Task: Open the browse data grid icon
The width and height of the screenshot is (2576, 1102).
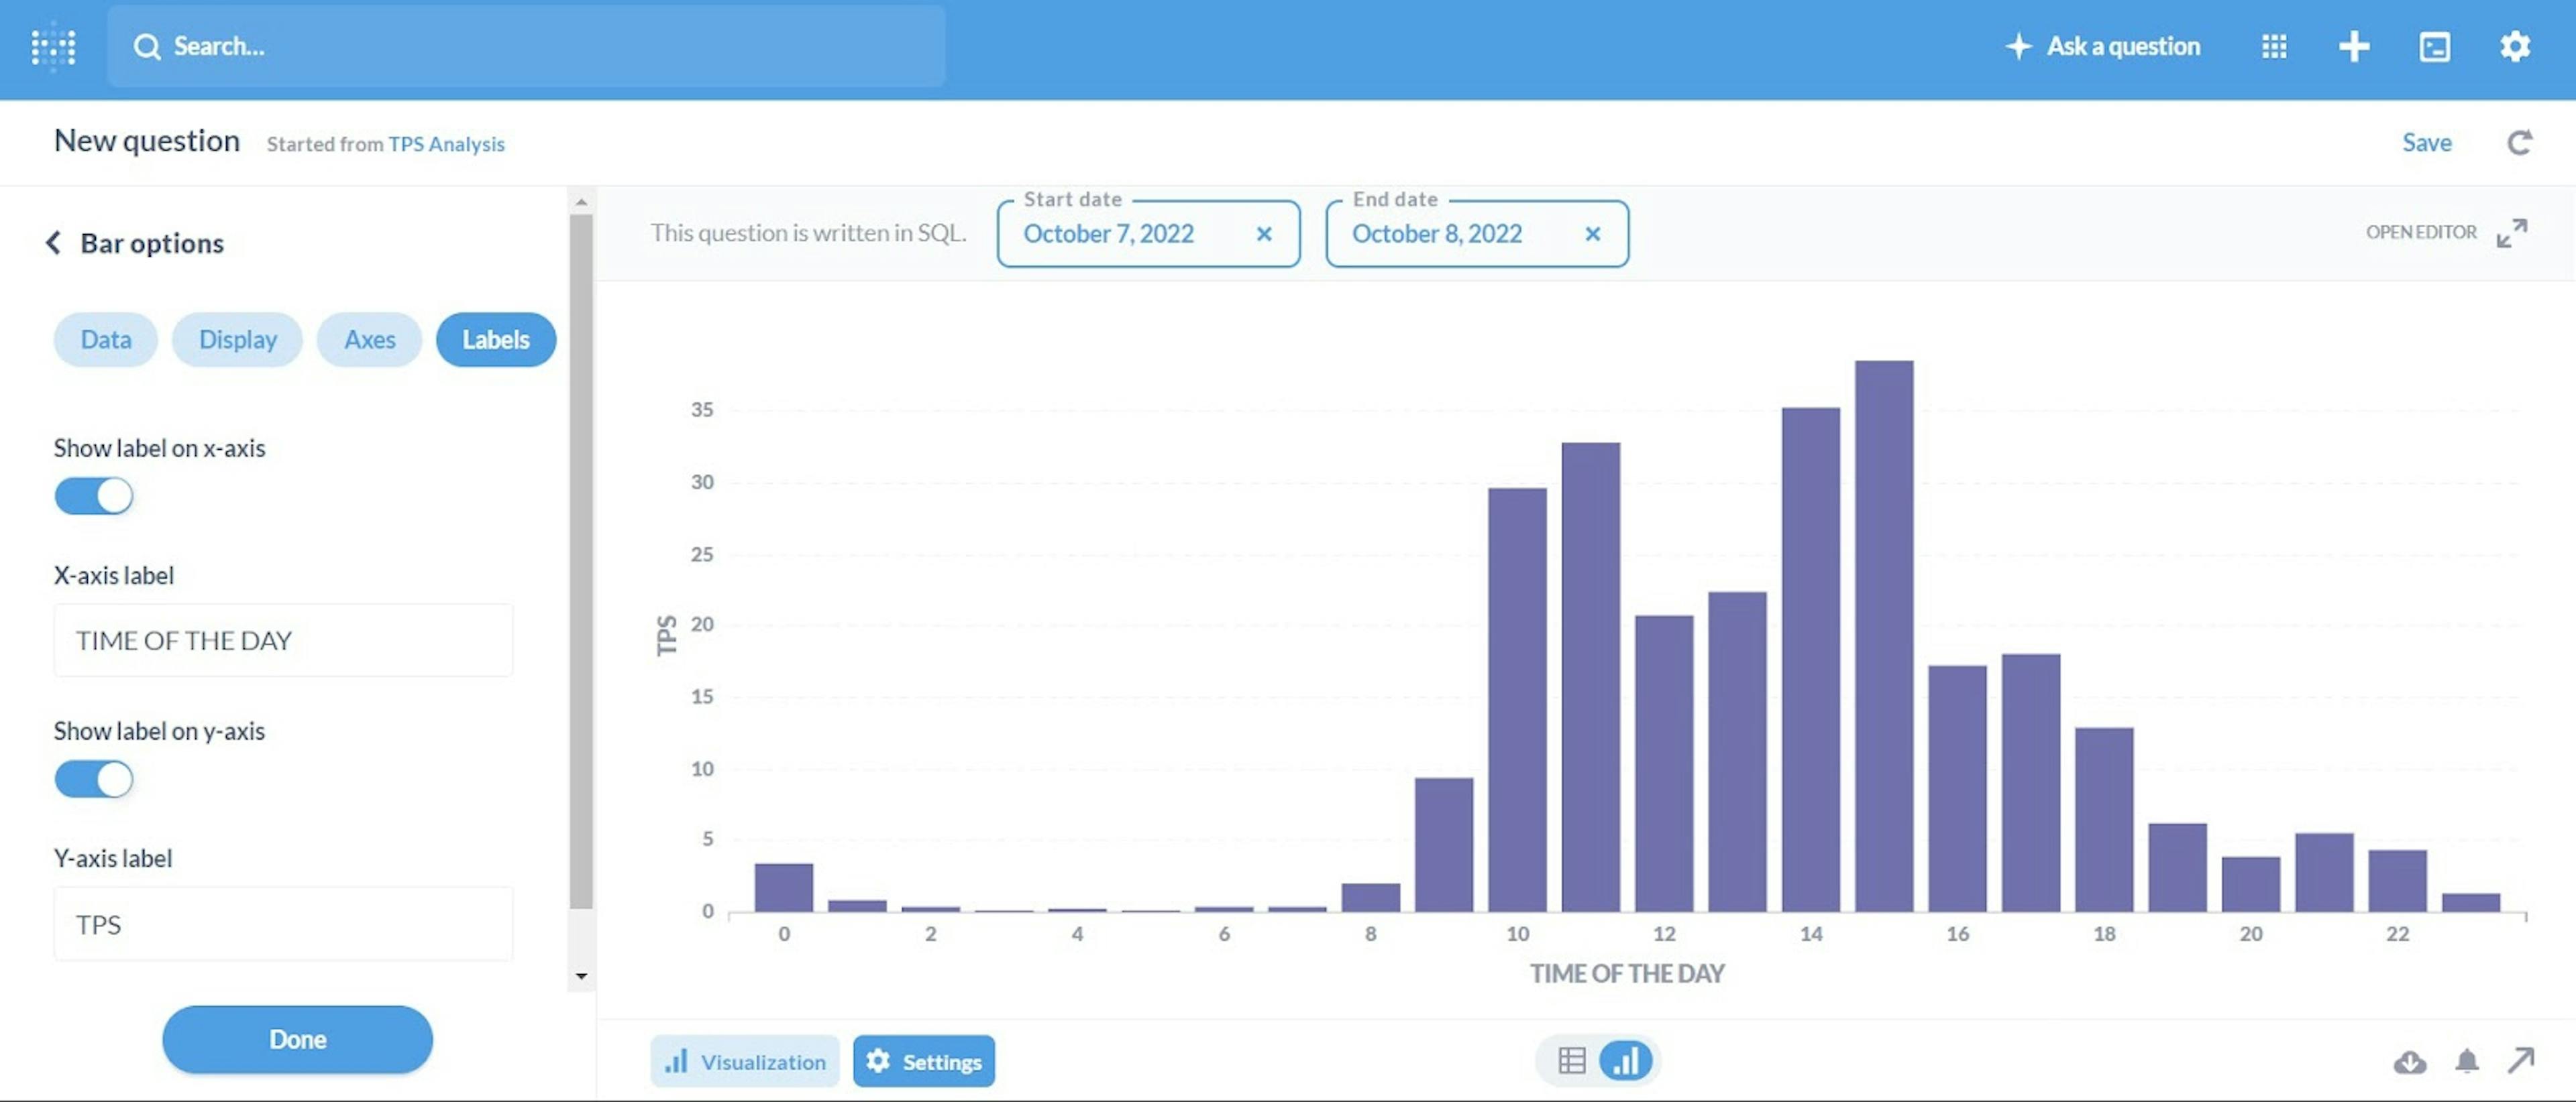Action: pos(2274,47)
